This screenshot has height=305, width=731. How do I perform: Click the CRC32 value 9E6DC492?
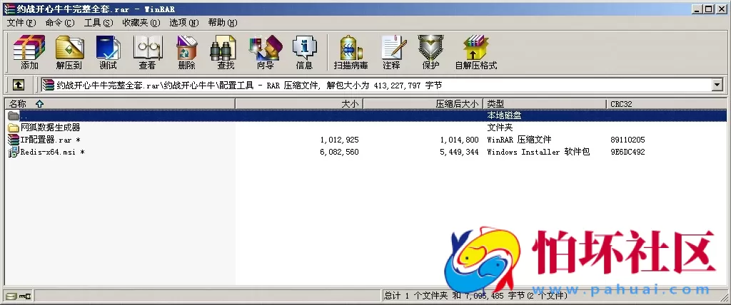[627, 152]
